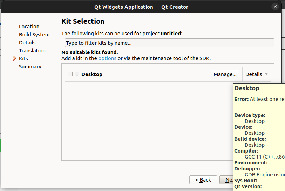Expand the Details dropdown for Desktop kit
The width and height of the screenshot is (285, 191).
256,74
